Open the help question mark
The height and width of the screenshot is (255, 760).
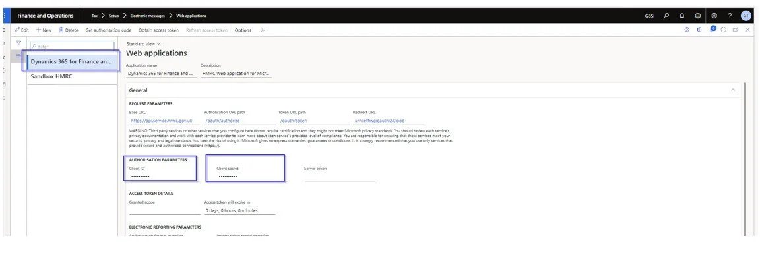click(730, 15)
